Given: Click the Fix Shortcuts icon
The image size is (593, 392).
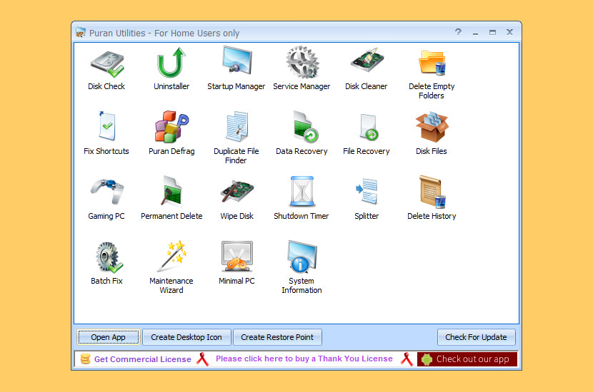Looking at the screenshot, I should [107, 125].
